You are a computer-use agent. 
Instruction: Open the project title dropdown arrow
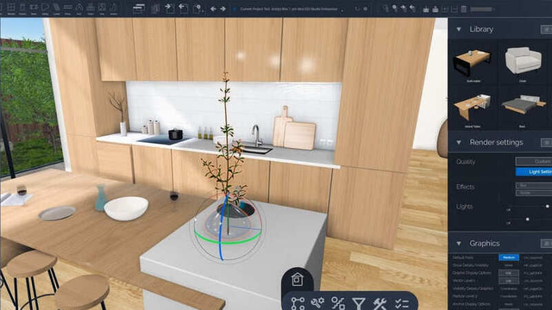click(x=342, y=10)
